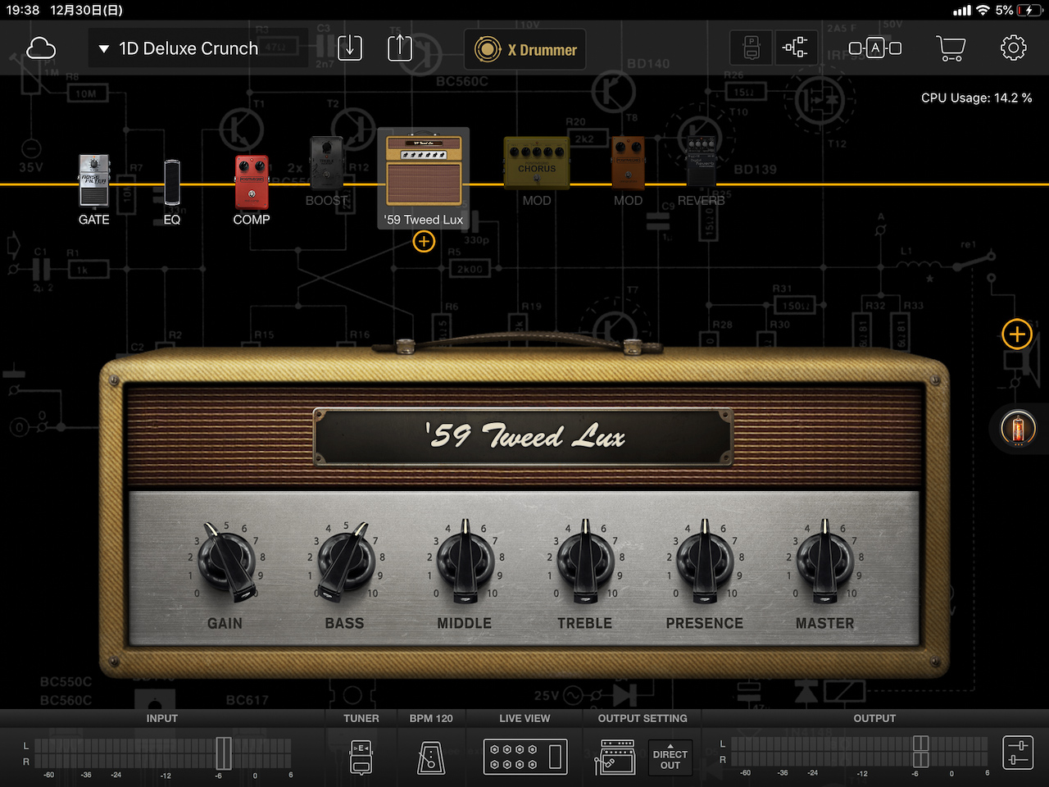Select the red COMP pedal
Screen dimensions: 1049x787
tap(252, 182)
